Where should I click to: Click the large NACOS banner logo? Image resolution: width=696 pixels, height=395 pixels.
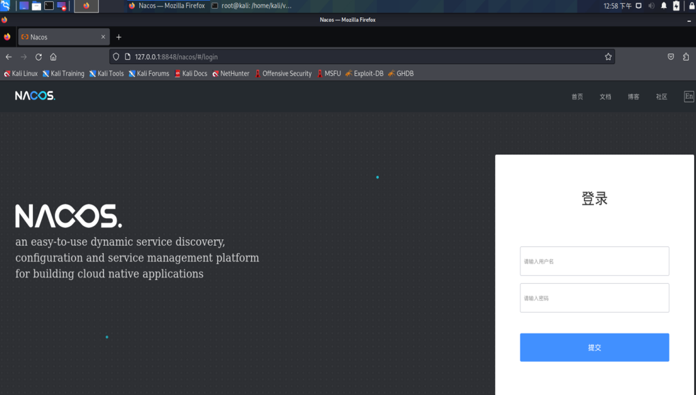point(69,216)
